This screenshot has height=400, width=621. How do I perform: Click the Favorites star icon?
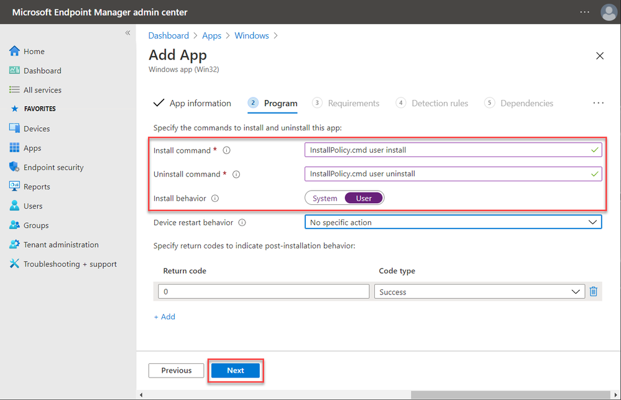pos(15,109)
